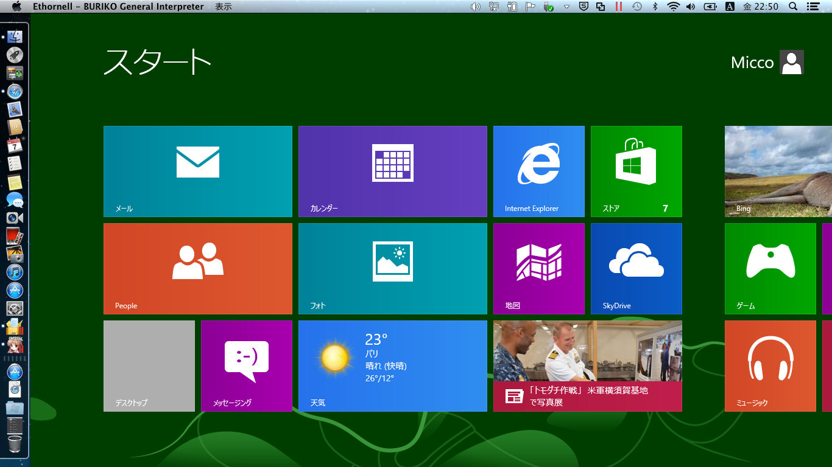Open Reminders checklist icon in Dock

[15, 164]
